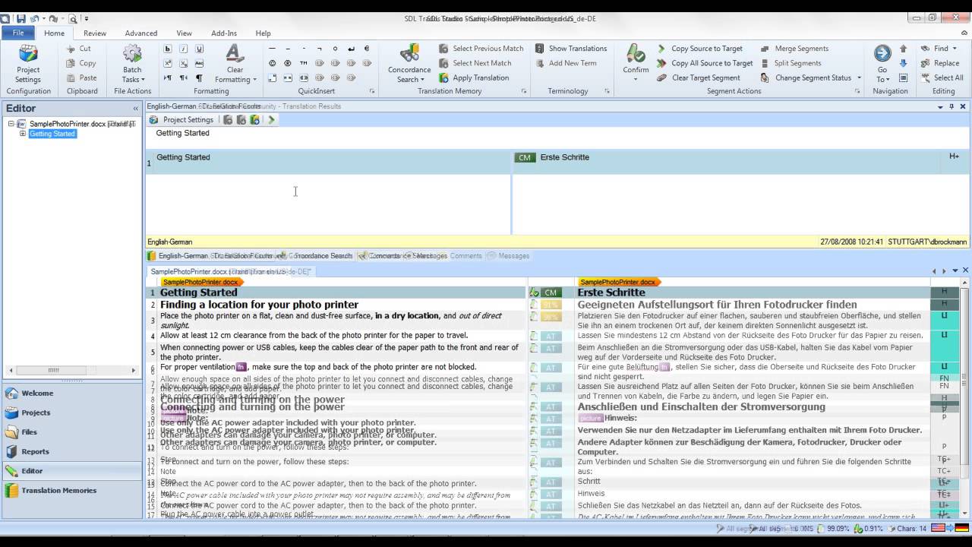
Task: Toggle bold formatting
Action: [168, 49]
